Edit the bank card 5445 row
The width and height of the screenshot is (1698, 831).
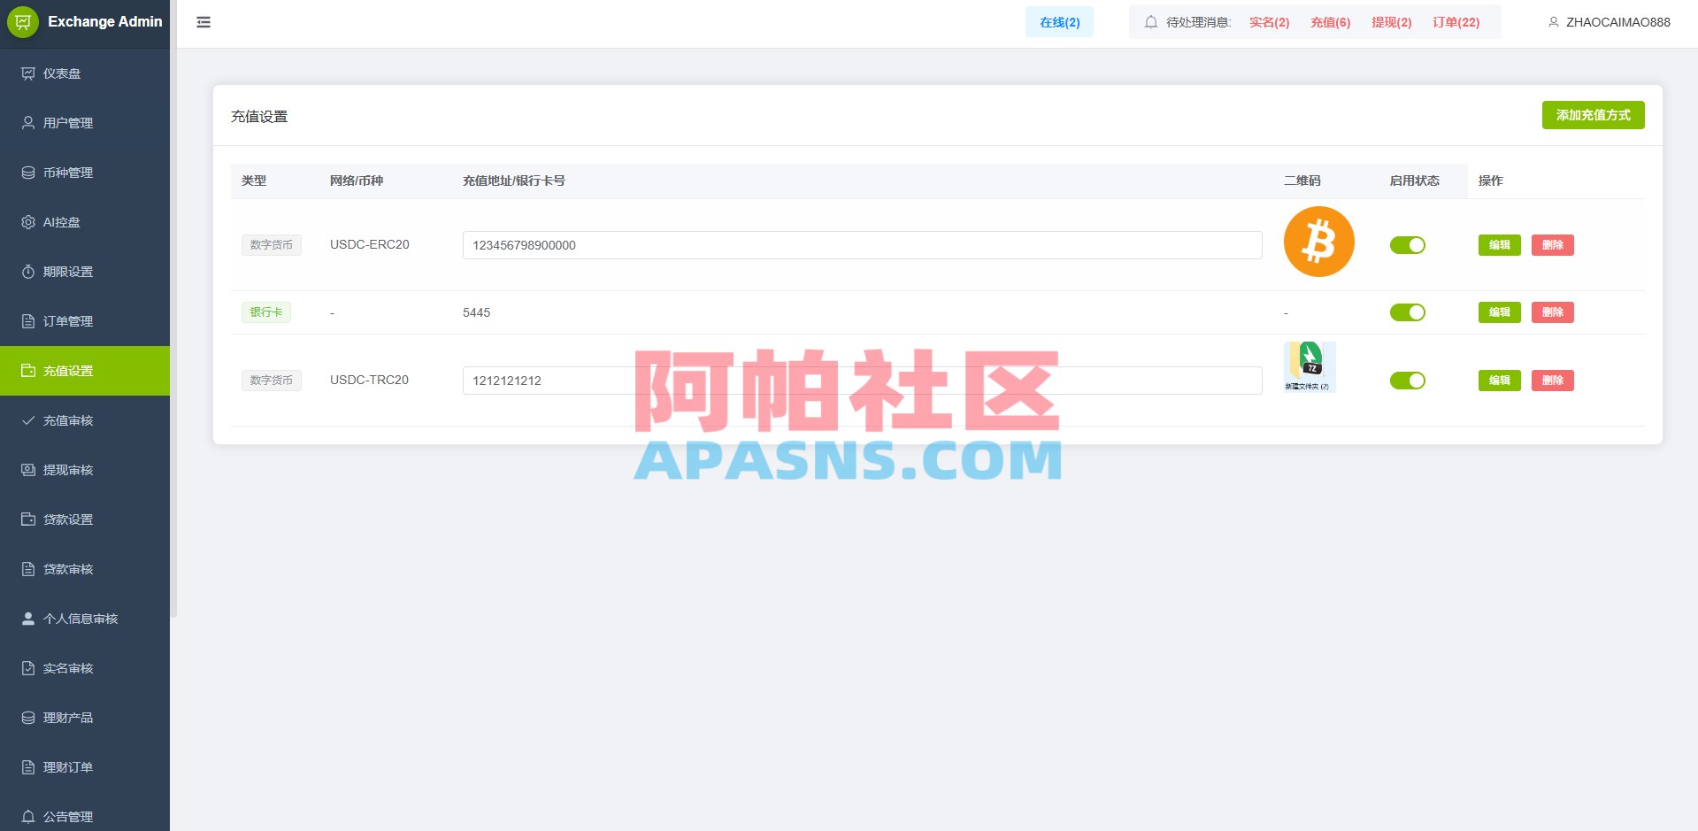pos(1499,312)
